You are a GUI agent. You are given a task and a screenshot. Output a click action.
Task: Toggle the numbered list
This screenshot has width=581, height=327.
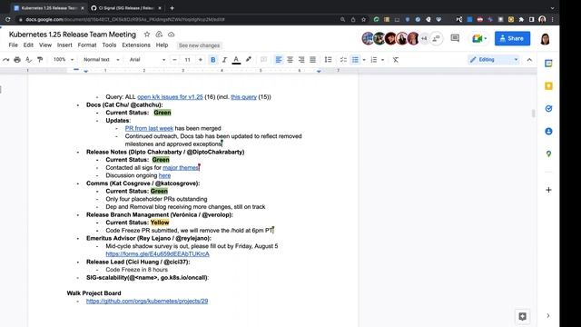(374, 60)
